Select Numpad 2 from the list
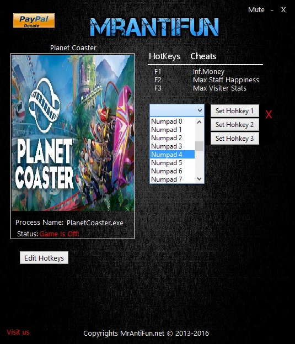Screen dimensions: 295x344 tap(173, 138)
